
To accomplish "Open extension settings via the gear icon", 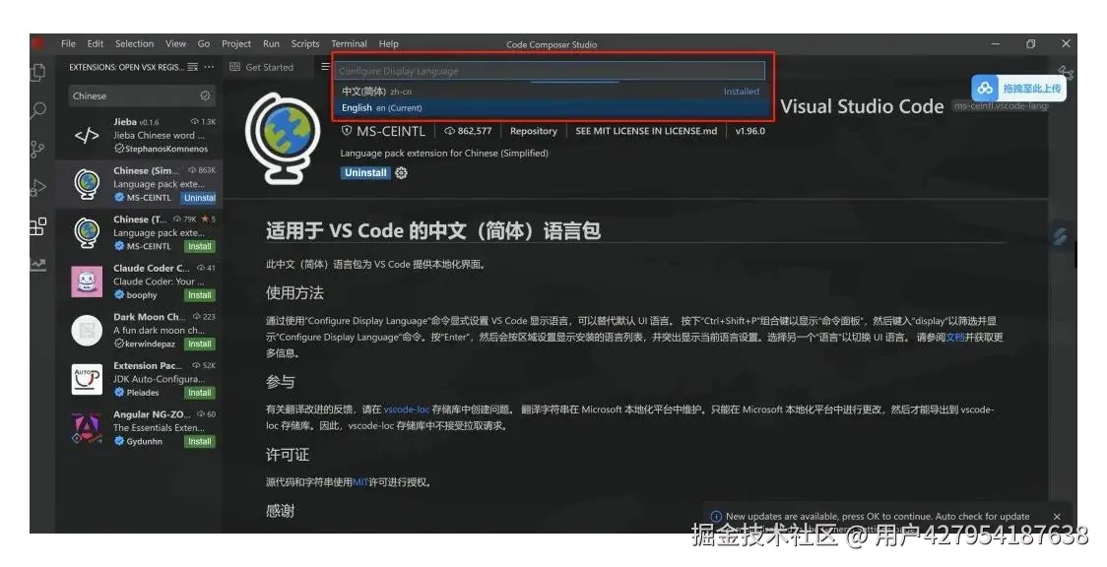I will click(x=401, y=172).
